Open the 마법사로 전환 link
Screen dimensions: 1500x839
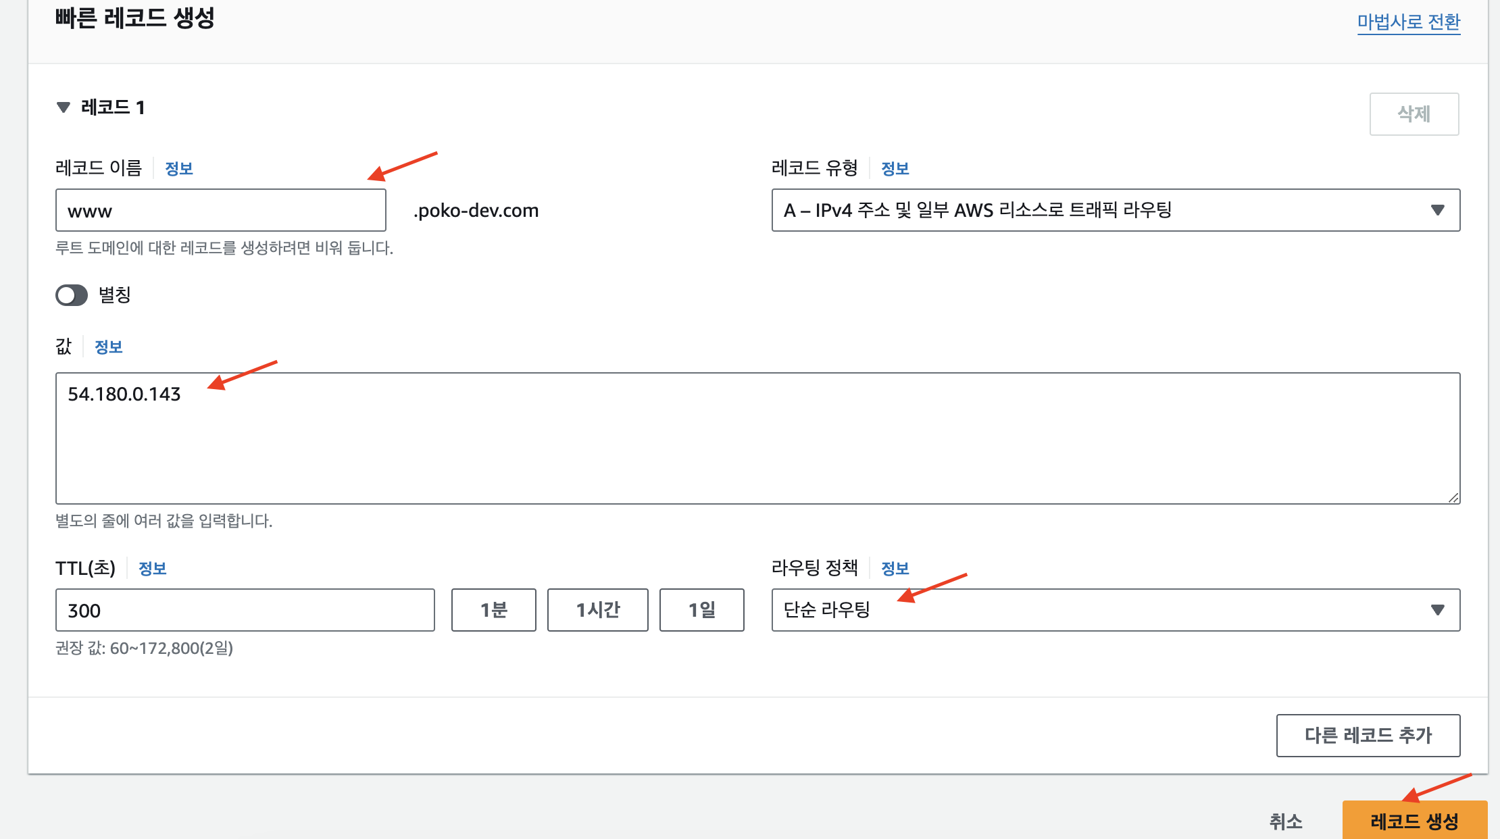1408,22
